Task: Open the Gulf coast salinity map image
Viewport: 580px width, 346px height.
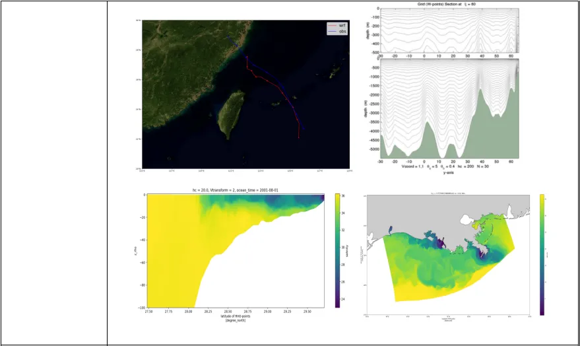Action: (x=448, y=256)
